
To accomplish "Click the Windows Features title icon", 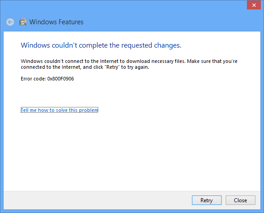I will coord(23,22).
